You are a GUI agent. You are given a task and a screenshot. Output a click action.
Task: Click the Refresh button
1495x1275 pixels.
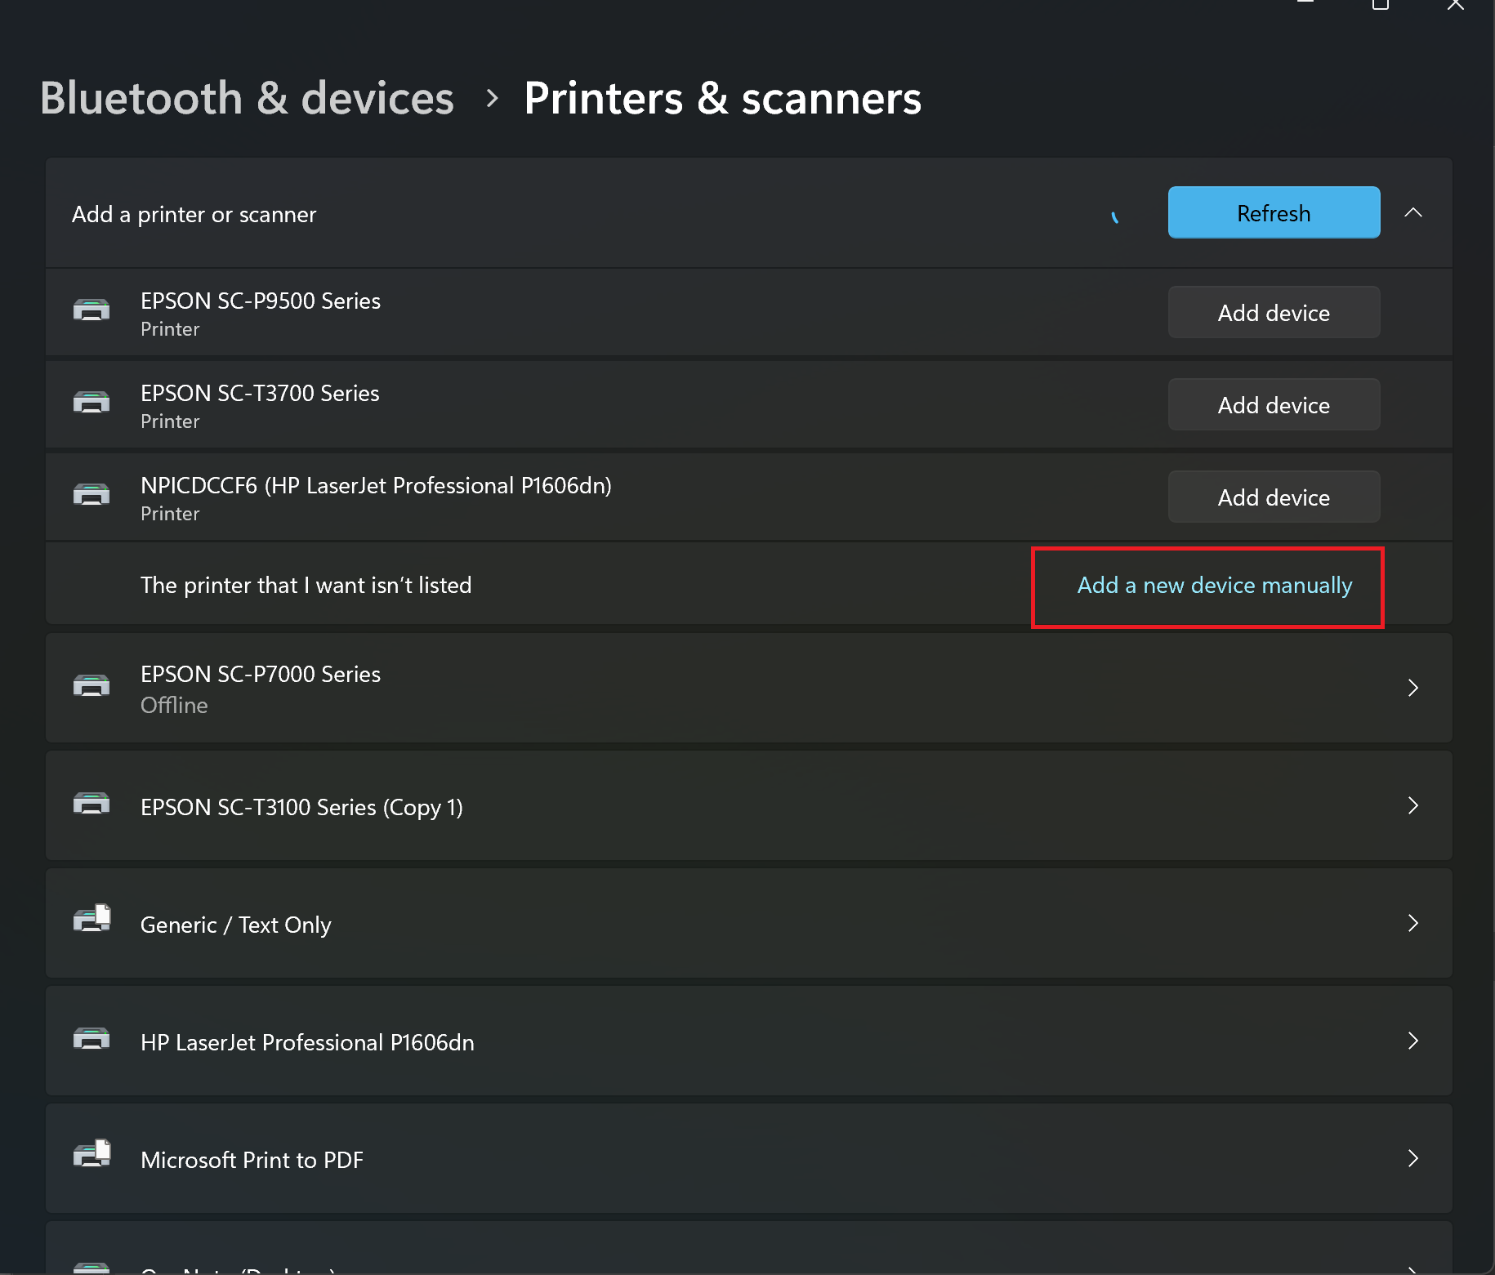pyautogui.click(x=1274, y=212)
